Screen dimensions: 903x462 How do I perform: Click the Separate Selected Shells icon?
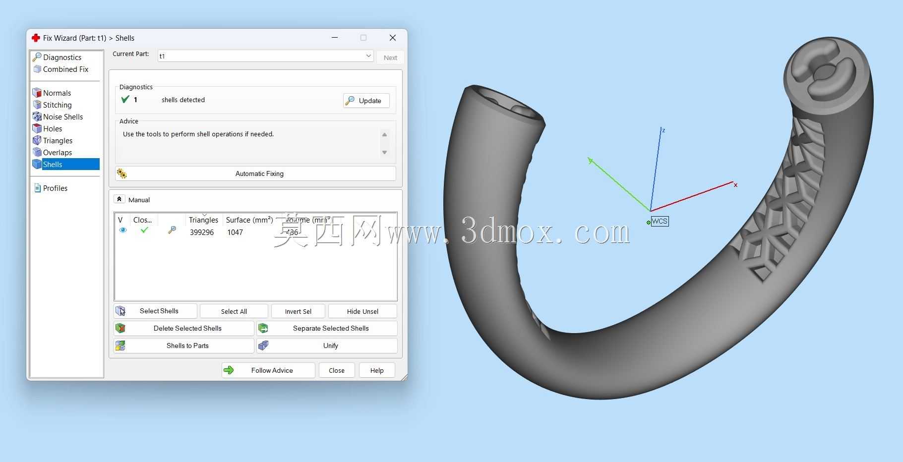point(263,328)
